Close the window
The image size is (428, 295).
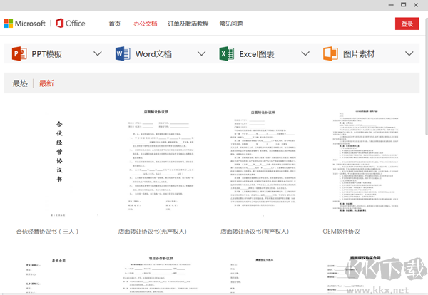416,5
